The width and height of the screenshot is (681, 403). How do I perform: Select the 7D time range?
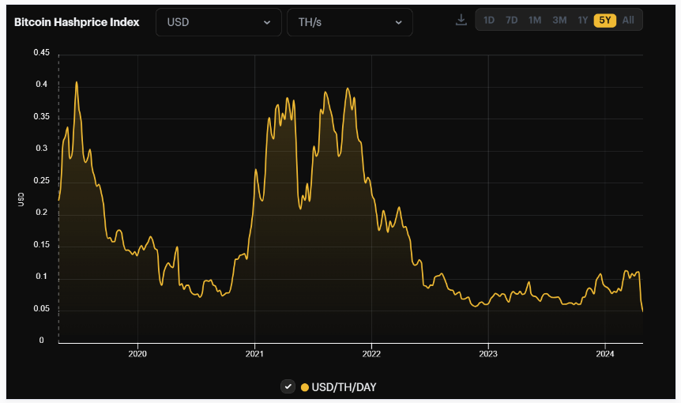(512, 20)
